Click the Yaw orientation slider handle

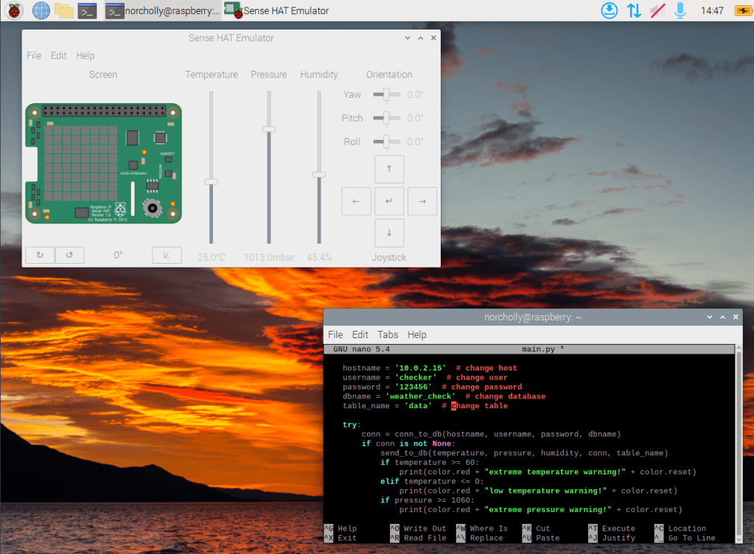tap(386, 94)
